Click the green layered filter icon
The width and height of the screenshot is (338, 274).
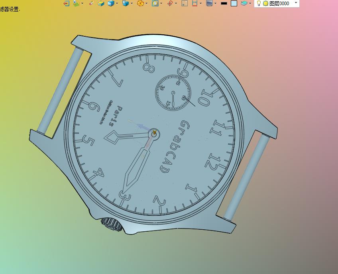coord(76,3)
